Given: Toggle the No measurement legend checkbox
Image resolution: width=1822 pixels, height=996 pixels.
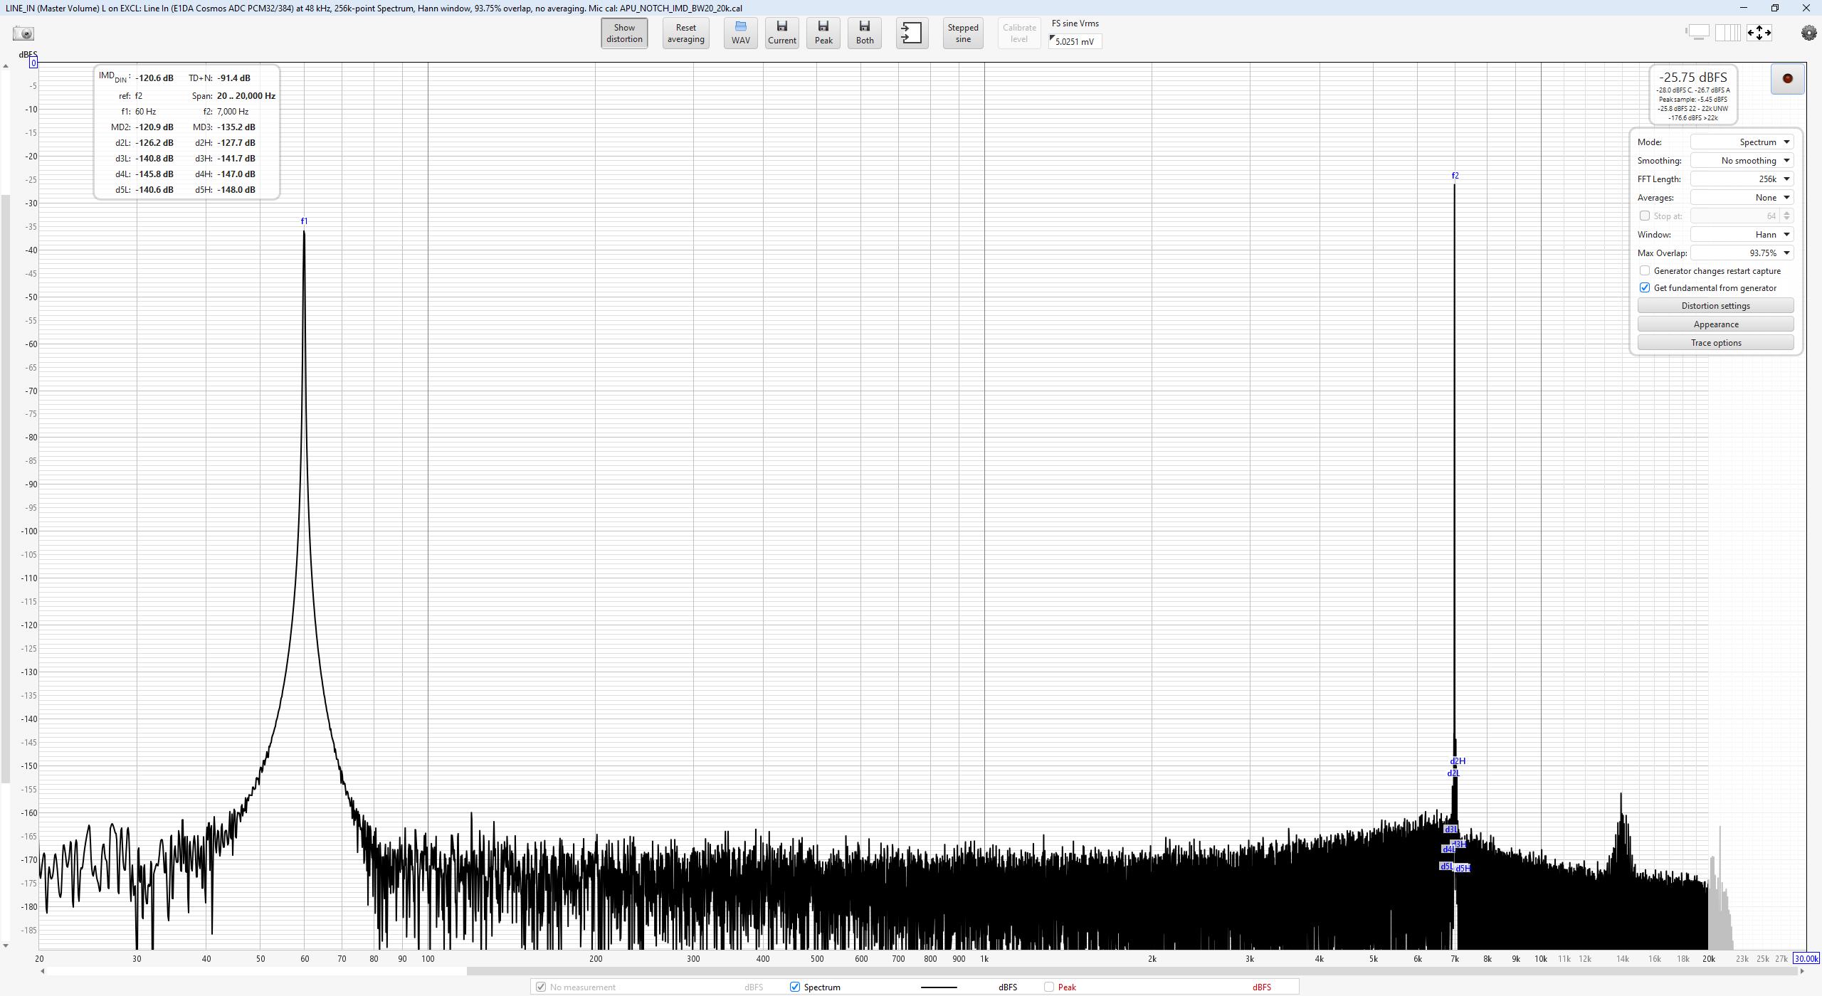Looking at the screenshot, I should 541,987.
